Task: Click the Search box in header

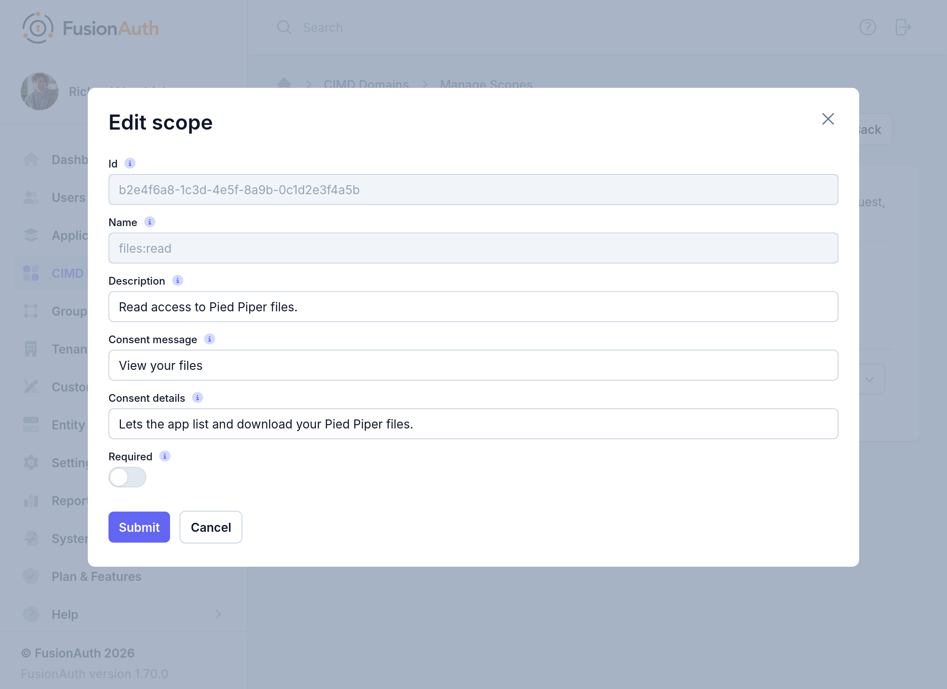Action: pos(323,28)
